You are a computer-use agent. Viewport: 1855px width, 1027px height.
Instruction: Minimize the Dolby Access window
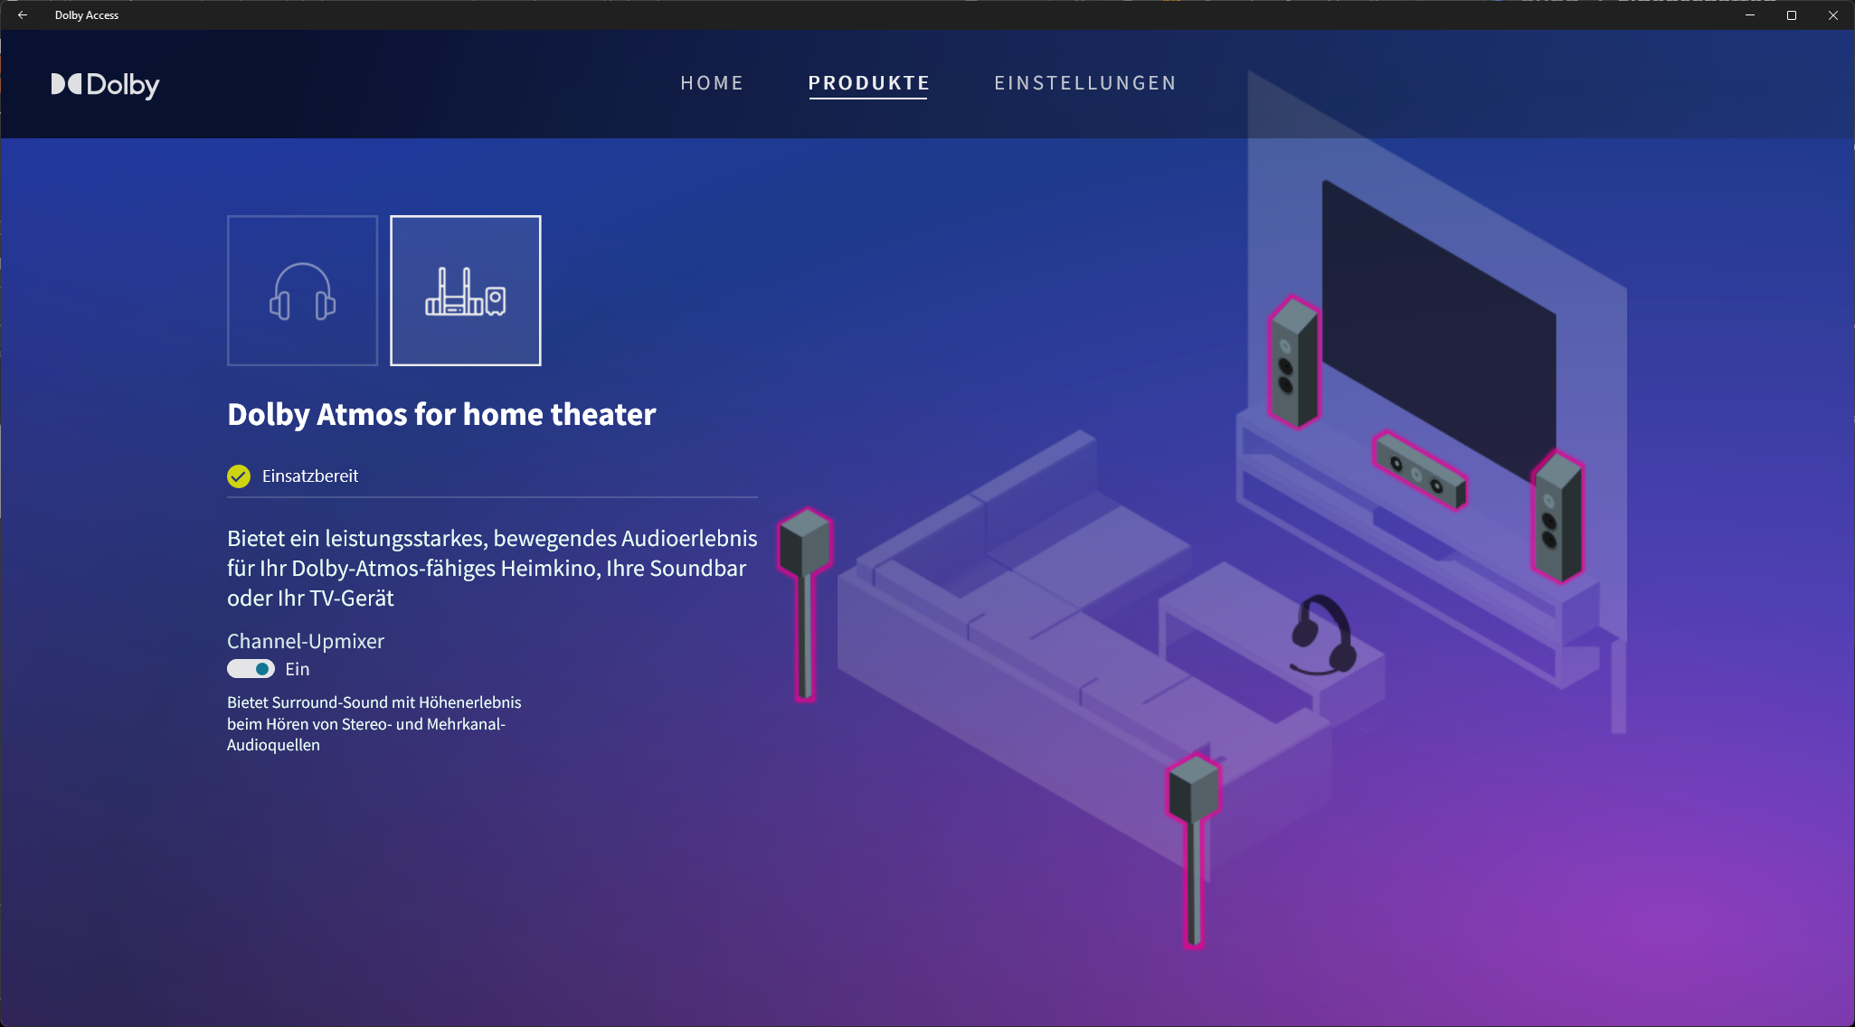1750,15
